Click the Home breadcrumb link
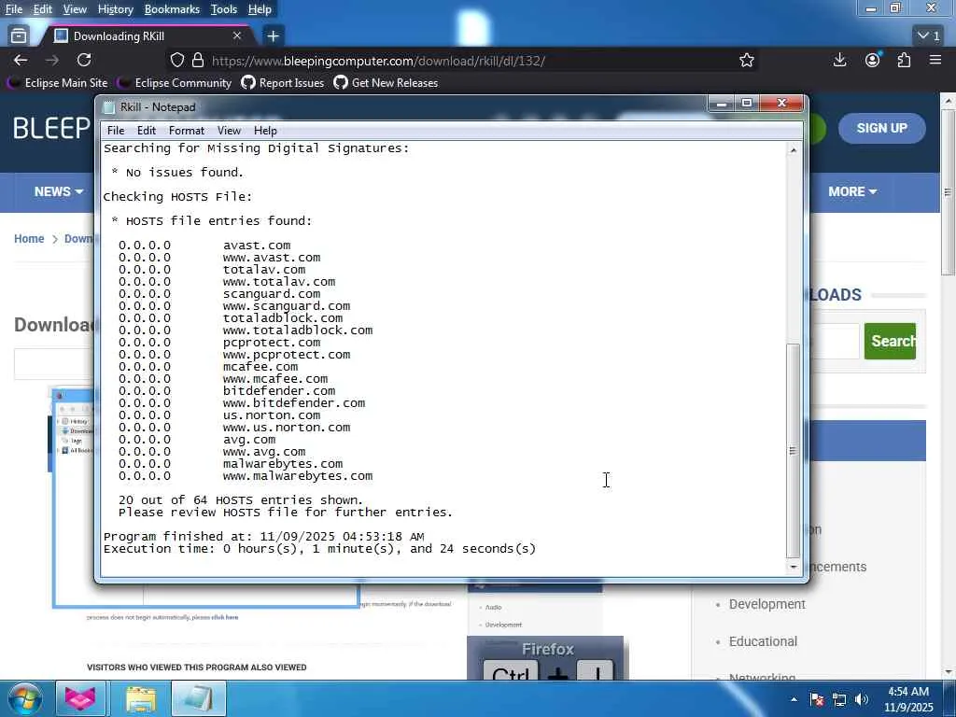 (x=29, y=238)
